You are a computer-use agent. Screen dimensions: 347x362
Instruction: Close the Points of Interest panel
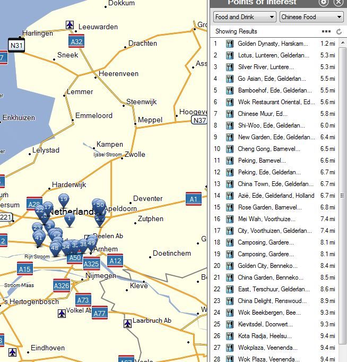(339, 3)
